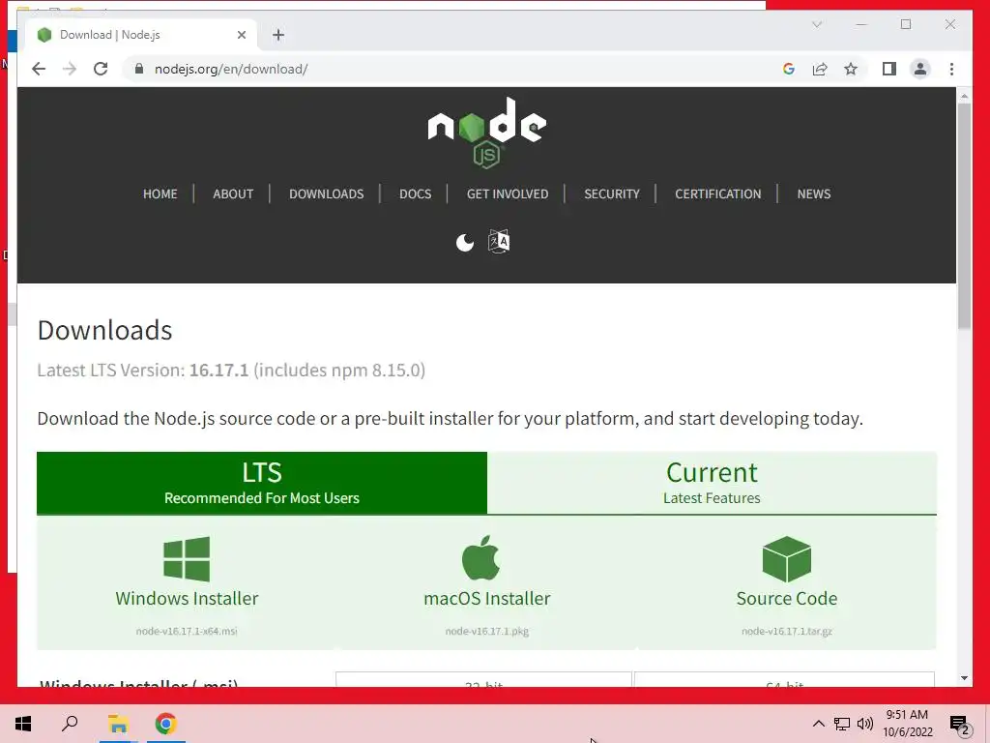Click node-v16.17.1.tar.gz filename
The image size is (990, 743).
coord(787,631)
